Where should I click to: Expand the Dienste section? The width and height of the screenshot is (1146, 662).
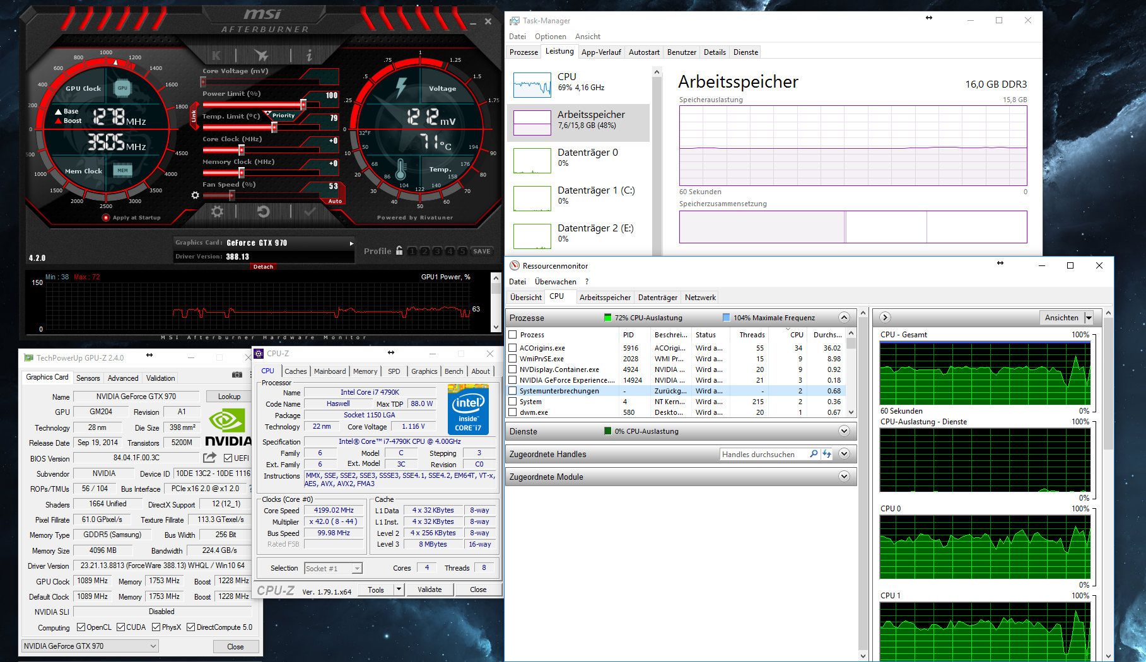pos(845,431)
